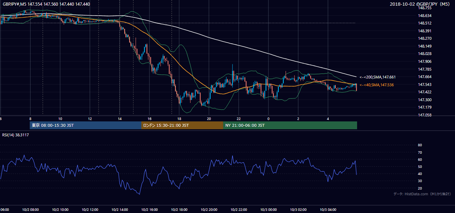Click RSI axis level 70

(420, 152)
